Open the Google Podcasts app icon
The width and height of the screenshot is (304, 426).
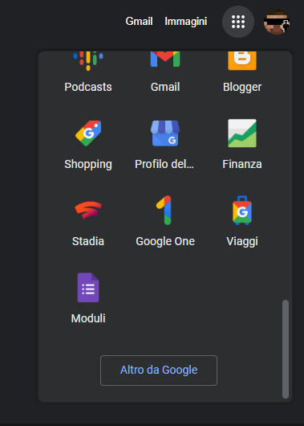(x=88, y=61)
